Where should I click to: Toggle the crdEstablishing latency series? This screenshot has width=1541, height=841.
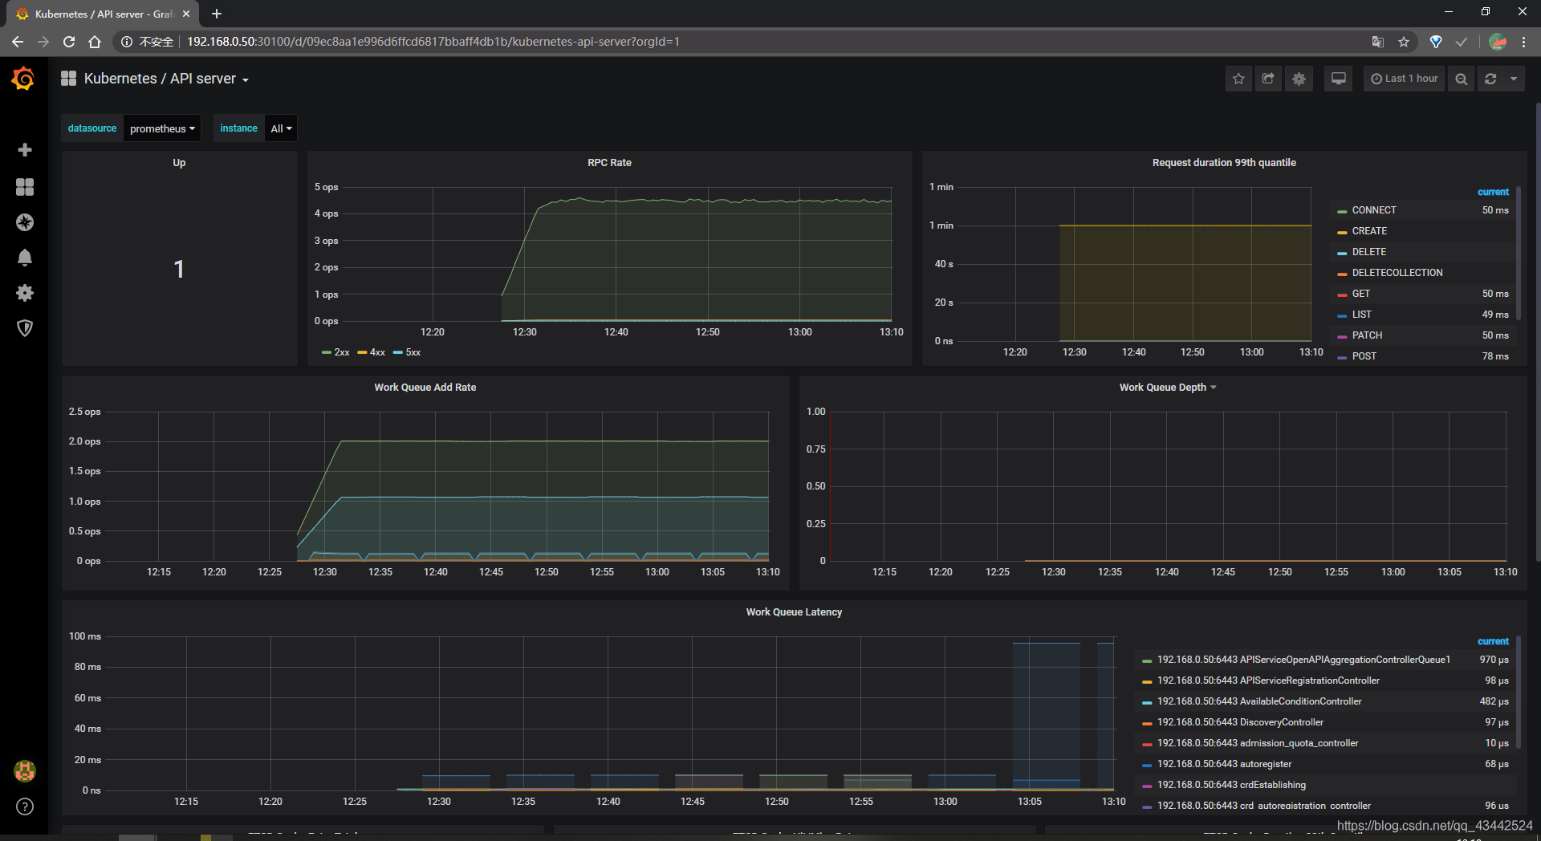coord(1230,785)
